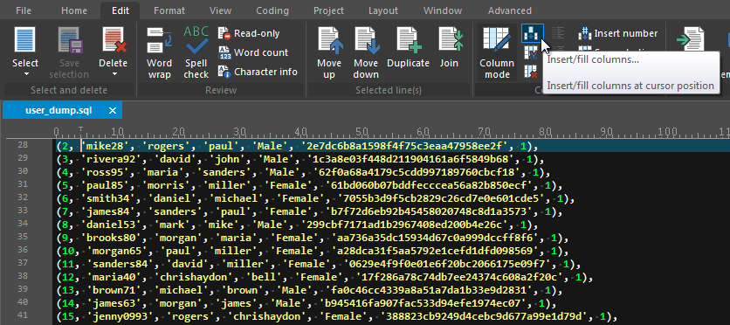Viewport: 730px width, 325px height.
Task: Switch to the Home ribbon tab
Action: pyautogui.click(x=74, y=10)
